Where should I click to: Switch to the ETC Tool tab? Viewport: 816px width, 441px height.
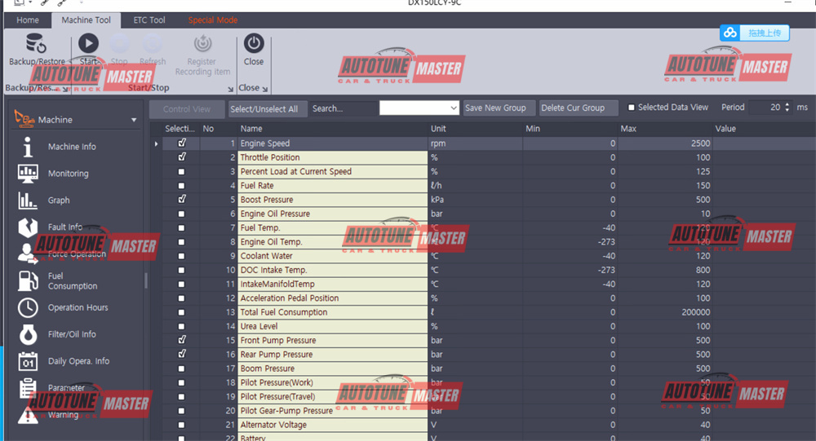click(149, 20)
